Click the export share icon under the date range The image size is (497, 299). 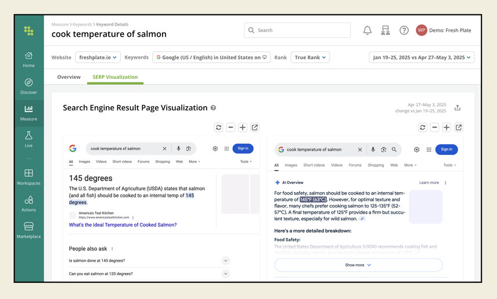pos(458,107)
